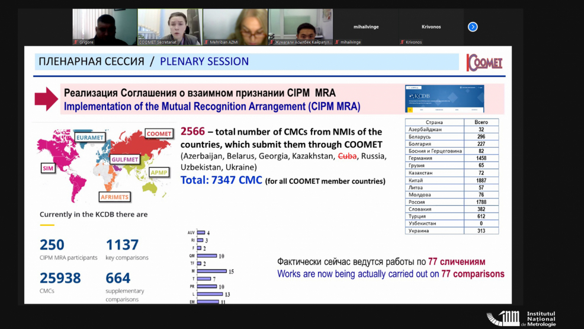Click the dark red arrow beside the slide title
This screenshot has width=584, height=329.
point(46,99)
